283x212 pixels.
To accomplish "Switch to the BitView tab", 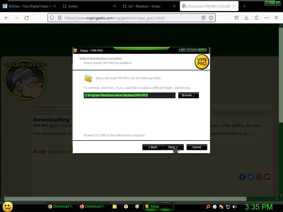I will coord(29,6).
